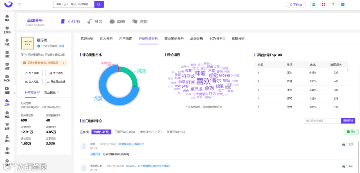360x173 pixels.
Task: Click the 导出历史数据 button
Action: tap(56, 82)
